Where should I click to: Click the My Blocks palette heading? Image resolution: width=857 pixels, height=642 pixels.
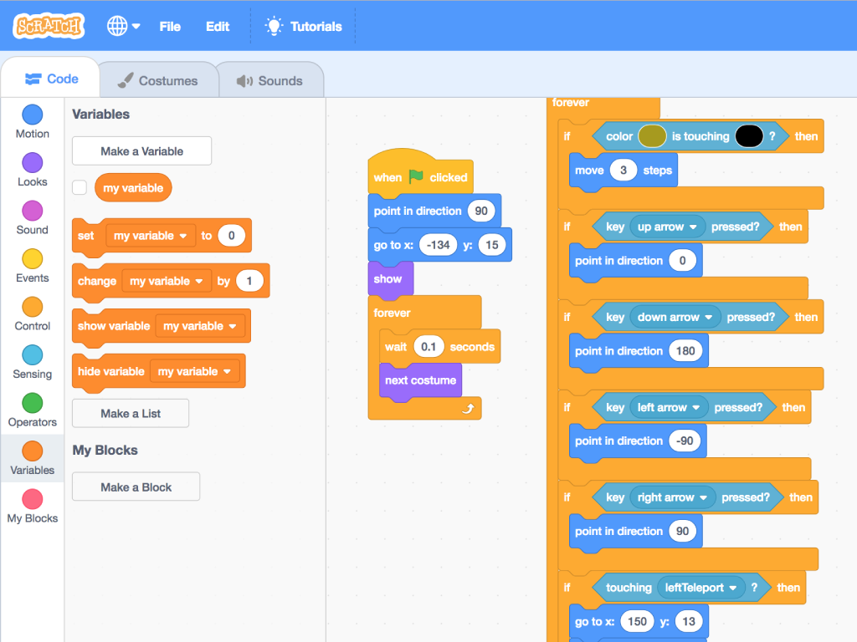105,451
